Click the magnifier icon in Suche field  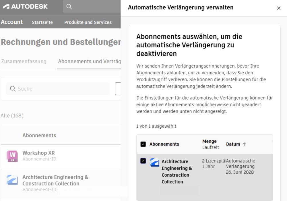[x=13, y=89]
